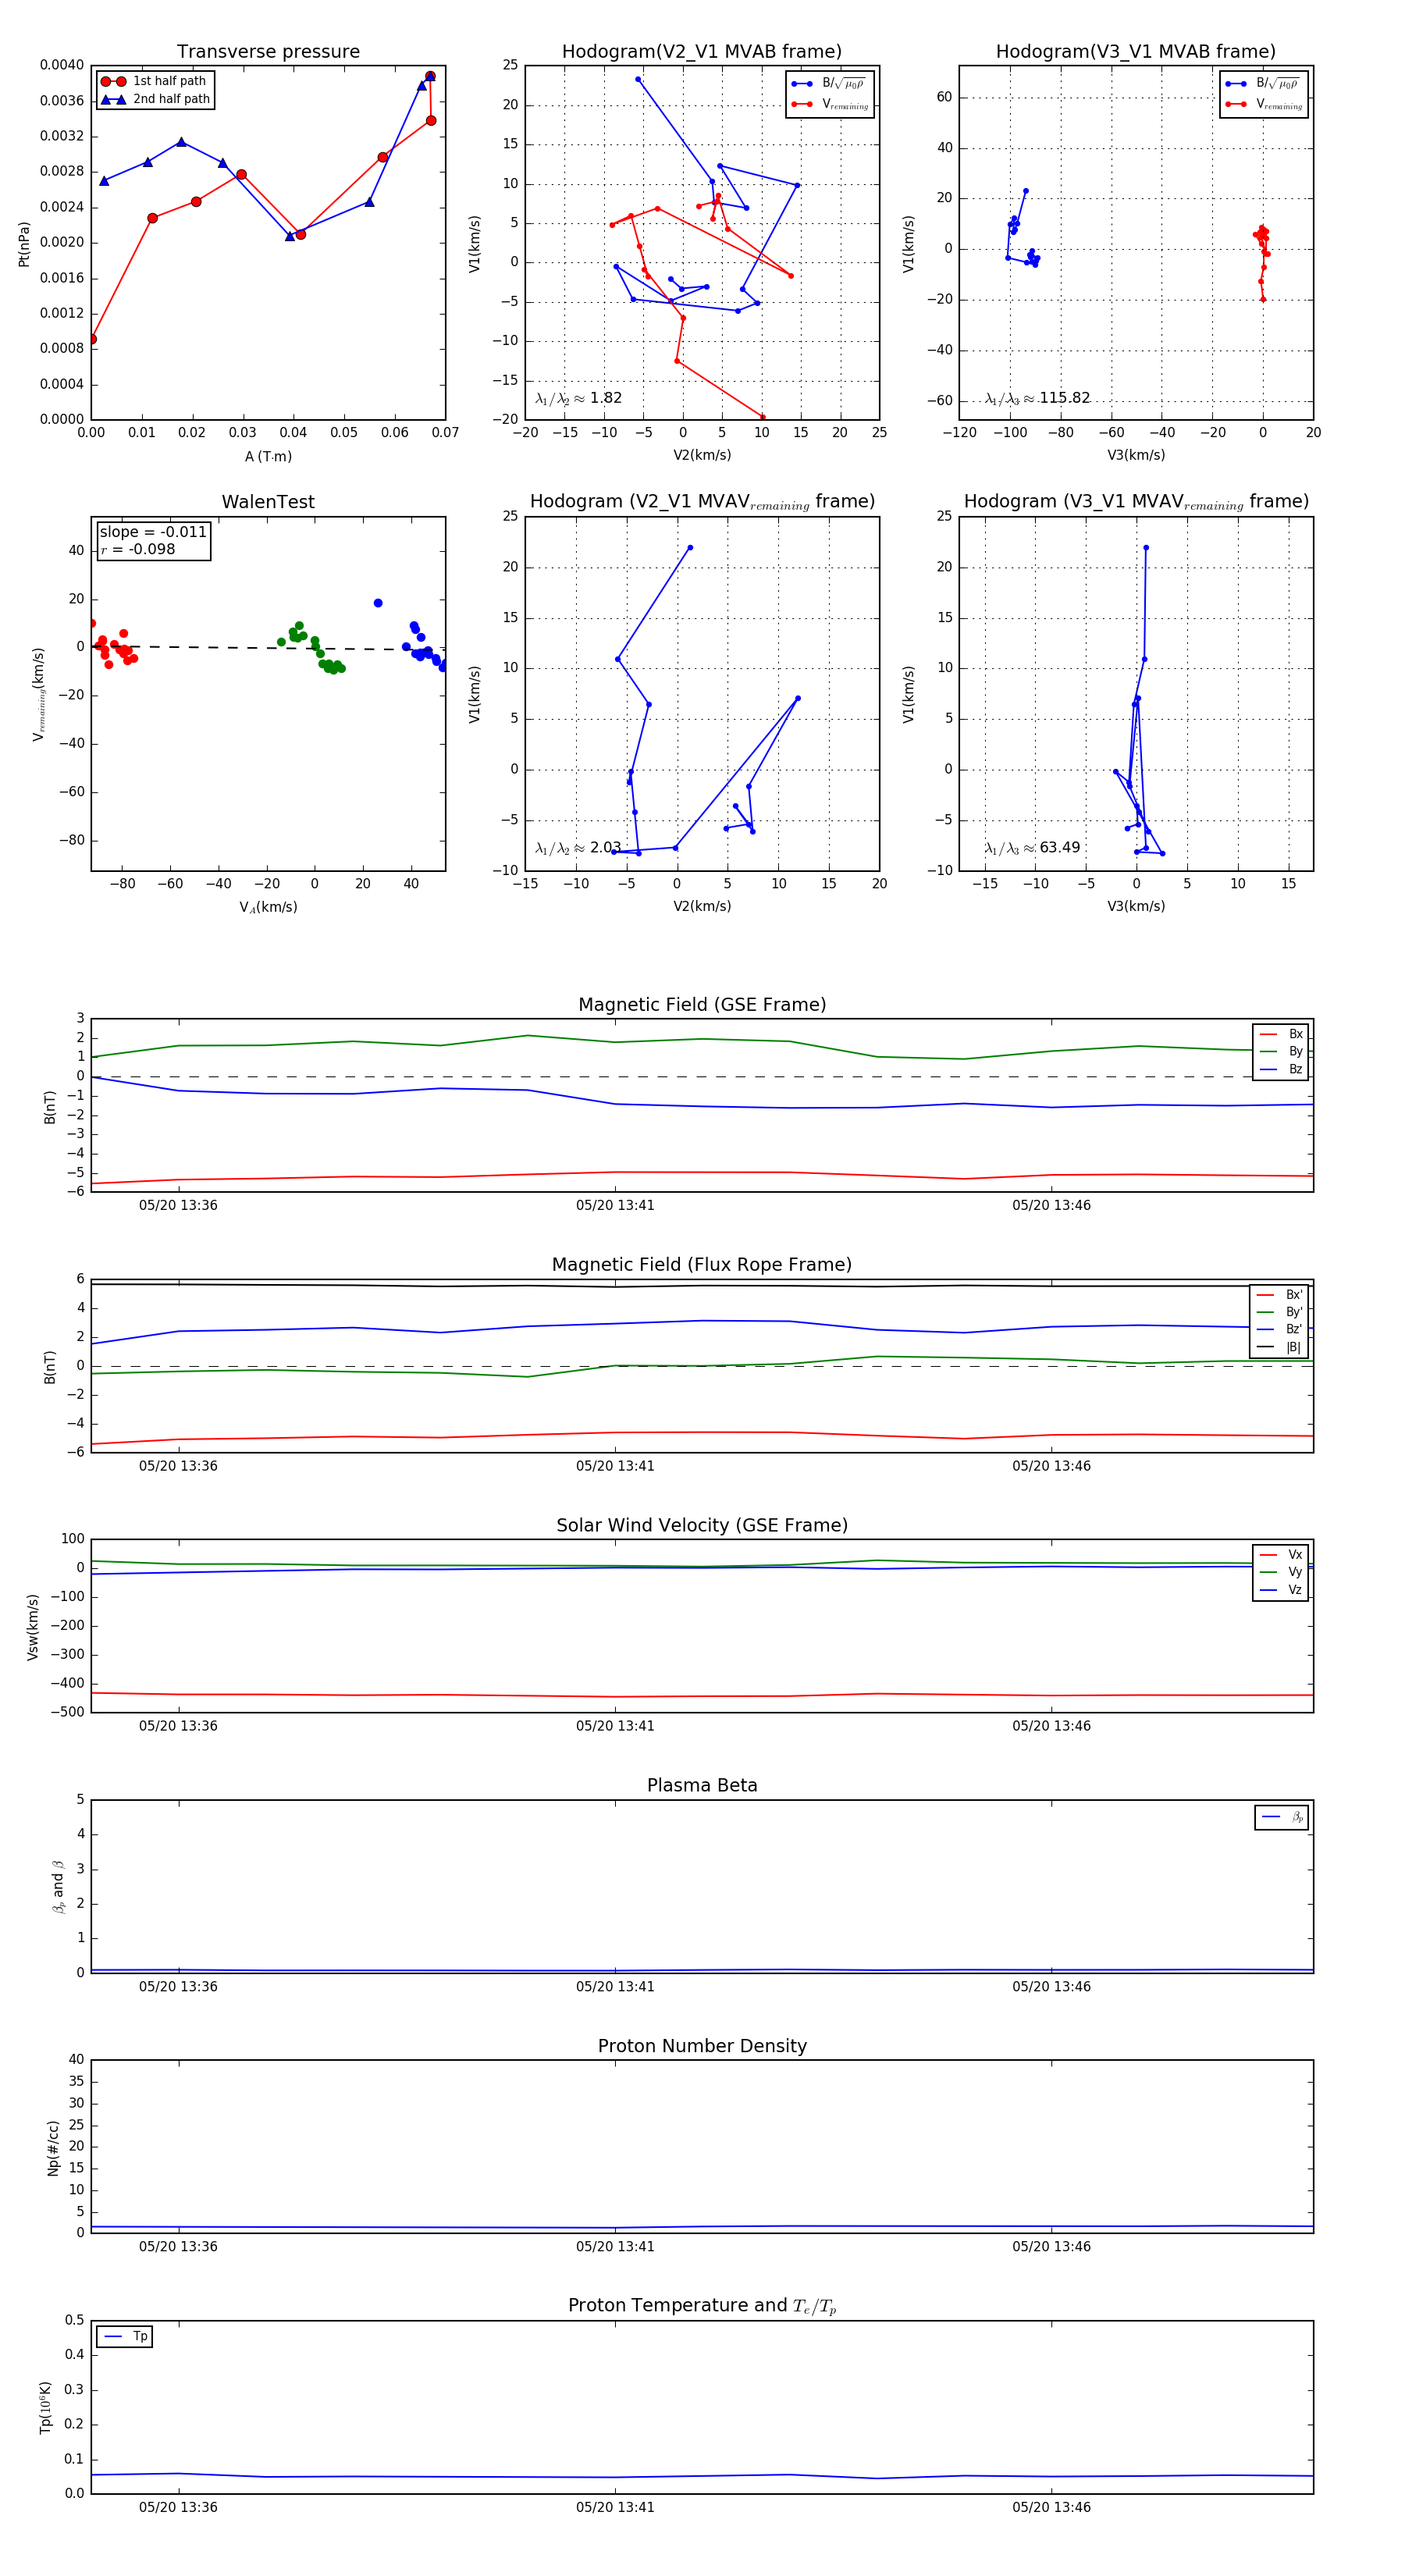Click the βp legend in Plasma Beta plot
Image resolution: width=1405 pixels, height=2576 pixels.
pyautogui.click(x=1282, y=1817)
